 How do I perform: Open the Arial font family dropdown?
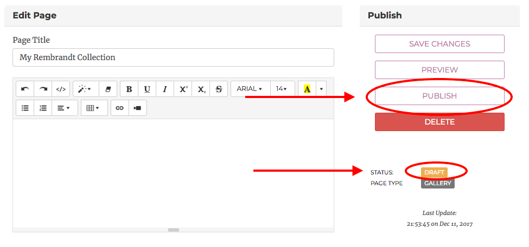point(250,89)
